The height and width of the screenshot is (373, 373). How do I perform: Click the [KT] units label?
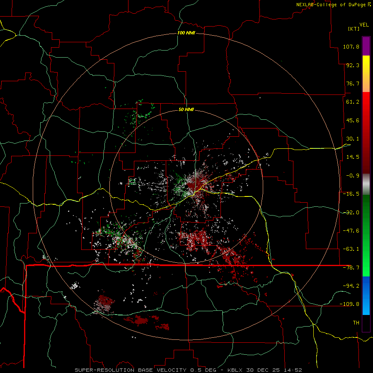(354, 29)
